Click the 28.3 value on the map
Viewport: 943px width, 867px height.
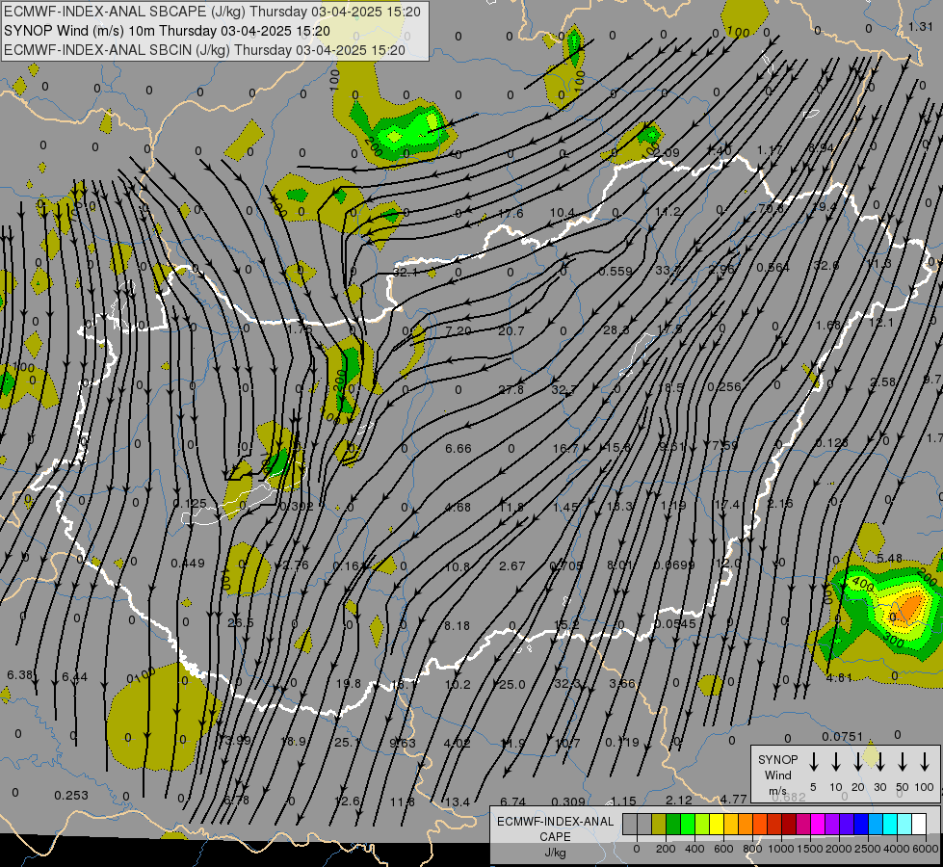(616, 330)
